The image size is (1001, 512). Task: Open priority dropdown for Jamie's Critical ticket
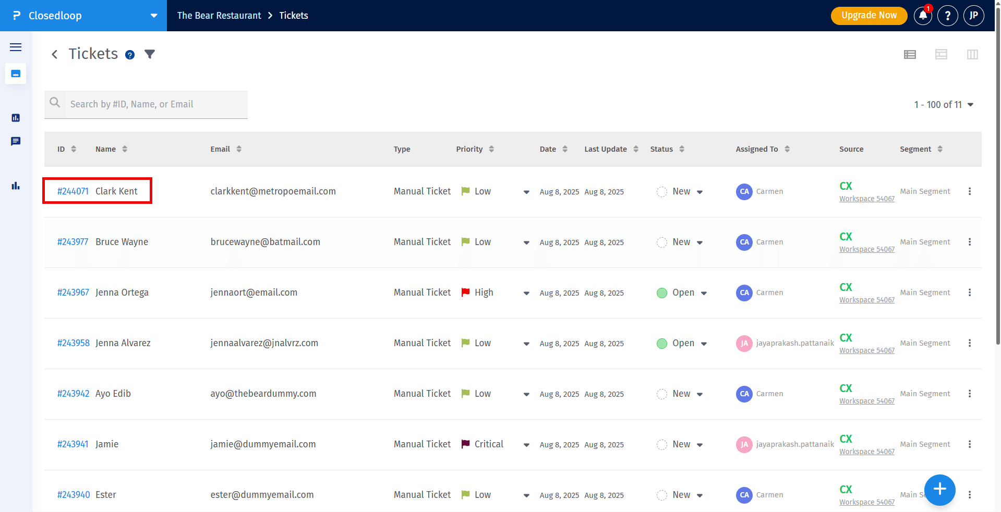pyautogui.click(x=526, y=445)
